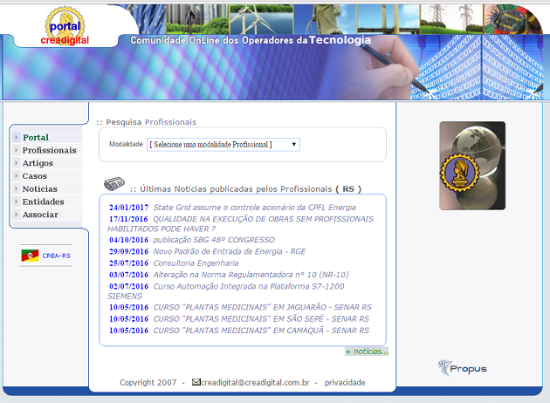Open the Portal menu item
Screen dimensions: 550x403
36,137
